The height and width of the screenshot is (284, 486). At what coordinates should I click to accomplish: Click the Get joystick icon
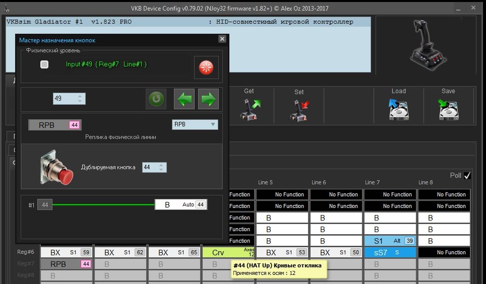(250, 110)
